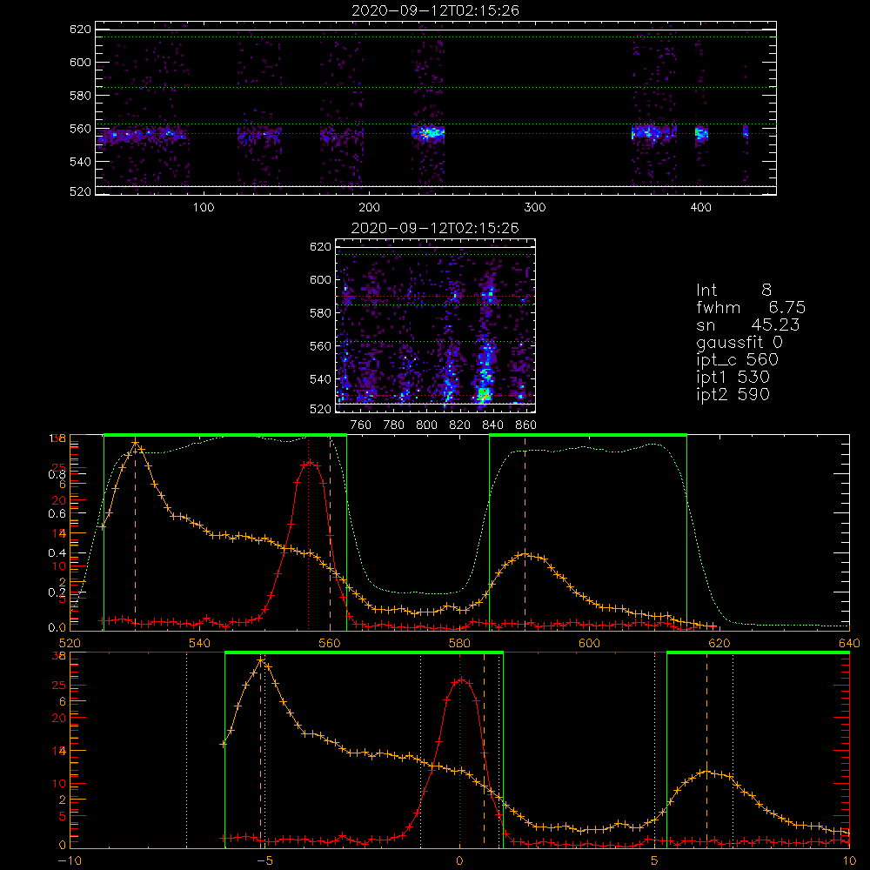Screen dimensions: 870x870
Task: Click the top plot title 2020-09-12T02:15:26
Action: [435, 10]
